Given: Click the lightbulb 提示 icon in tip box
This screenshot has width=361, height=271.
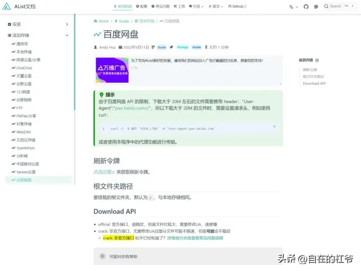Looking at the screenshot, I should click(x=101, y=95).
